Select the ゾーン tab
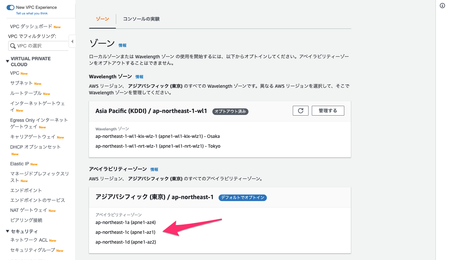This screenshot has height=260, width=449. [x=102, y=19]
